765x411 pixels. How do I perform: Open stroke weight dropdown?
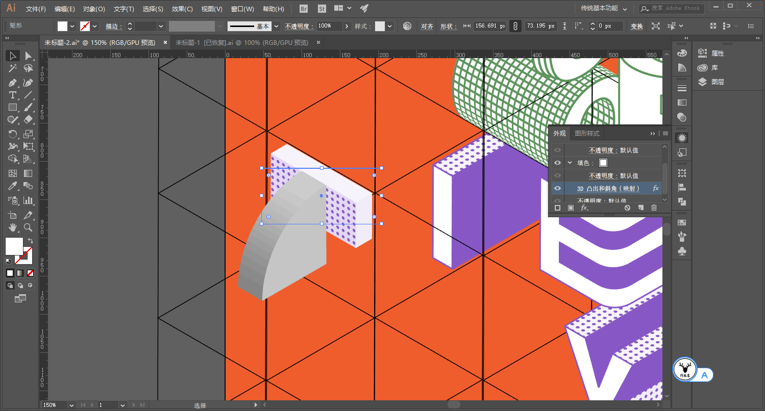tap(161, 26)
